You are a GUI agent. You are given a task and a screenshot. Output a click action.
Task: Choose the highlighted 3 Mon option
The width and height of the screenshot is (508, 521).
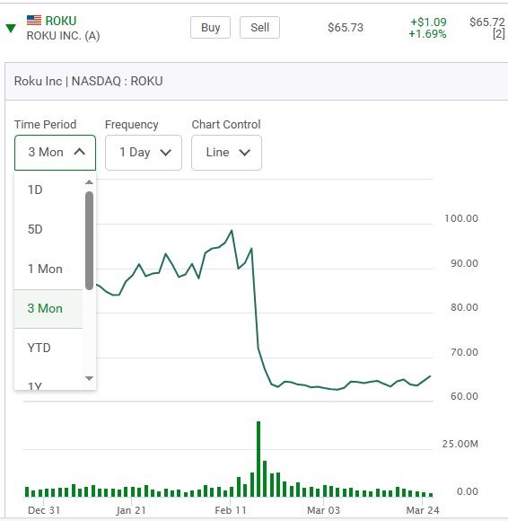(48, 308)
